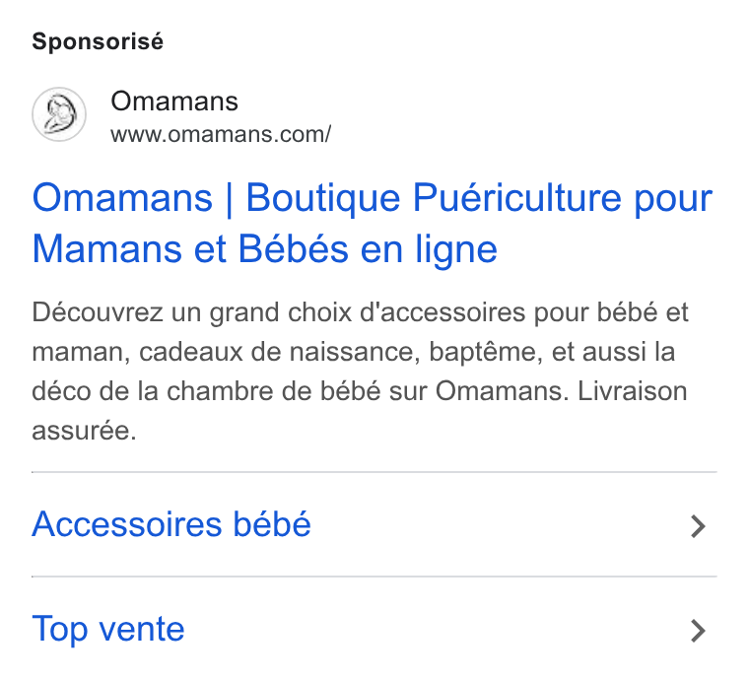The height and width of the screenshot is (680, 749).
Task: Select headline line Mamans et Bébés en ligne
Action: tap(265, 249)
